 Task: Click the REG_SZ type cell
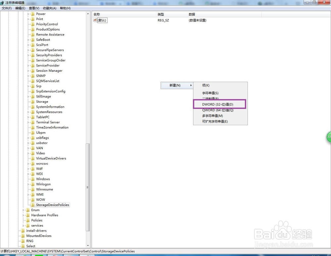(163, 20)
